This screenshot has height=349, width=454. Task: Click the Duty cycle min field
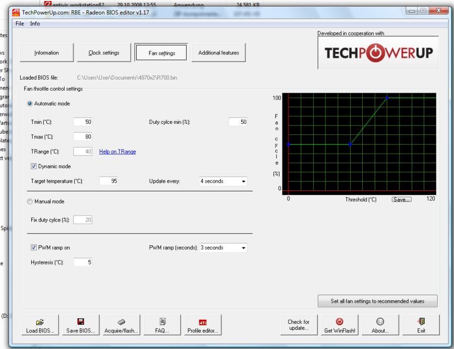(238, 122)
